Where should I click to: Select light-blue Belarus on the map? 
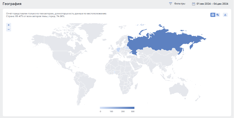pyautogui.click(x=127, y=48)
